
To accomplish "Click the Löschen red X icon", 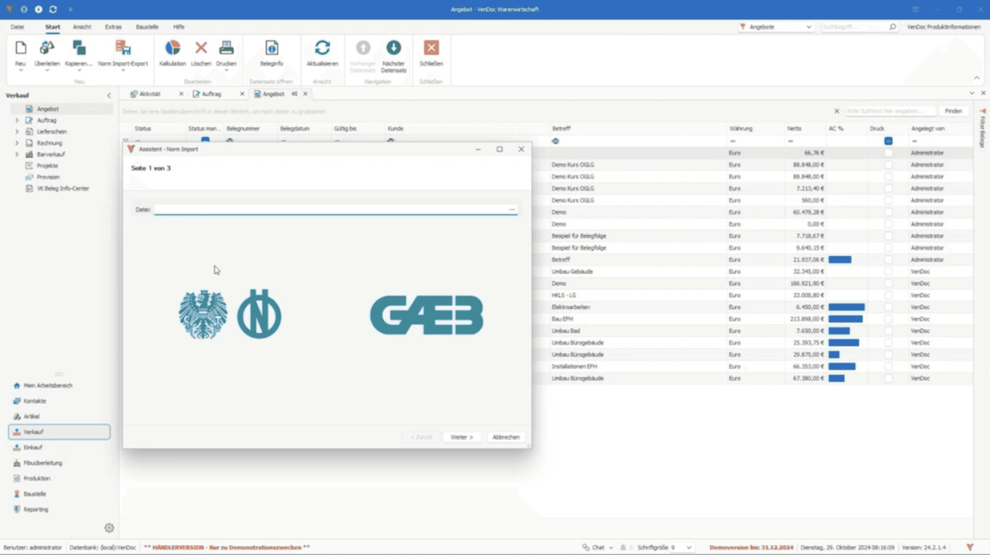I will 200,48.
